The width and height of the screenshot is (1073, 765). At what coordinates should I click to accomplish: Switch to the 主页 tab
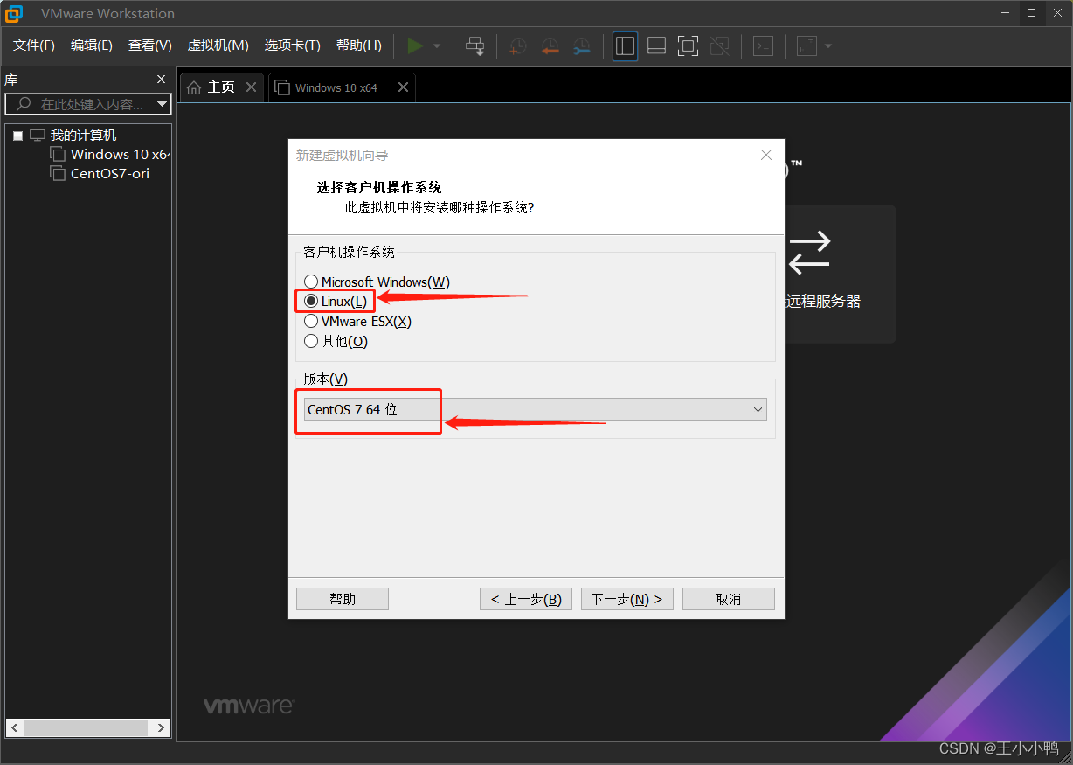(221, 87)
